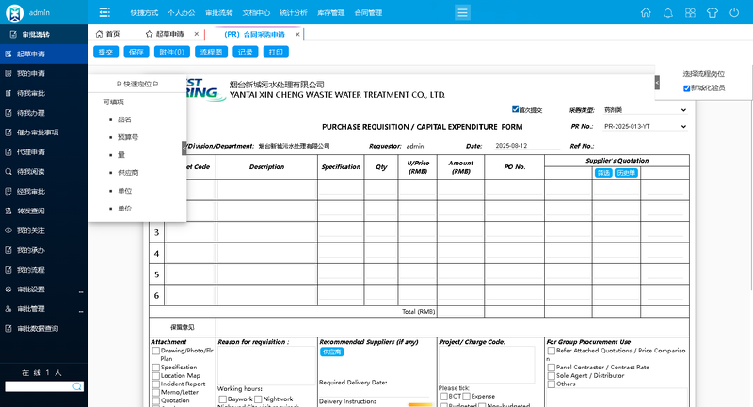Viewport: 753px width, 407px height.
Task: Click the 记录 records button
Action: pos(246,52)
